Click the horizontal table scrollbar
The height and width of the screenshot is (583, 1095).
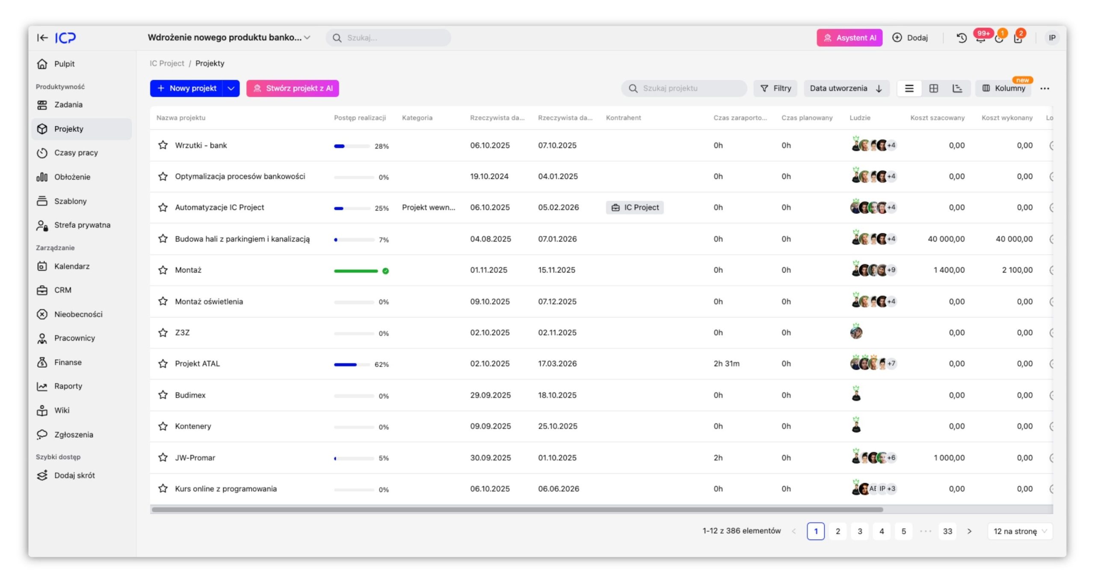(x=517, y=510)
